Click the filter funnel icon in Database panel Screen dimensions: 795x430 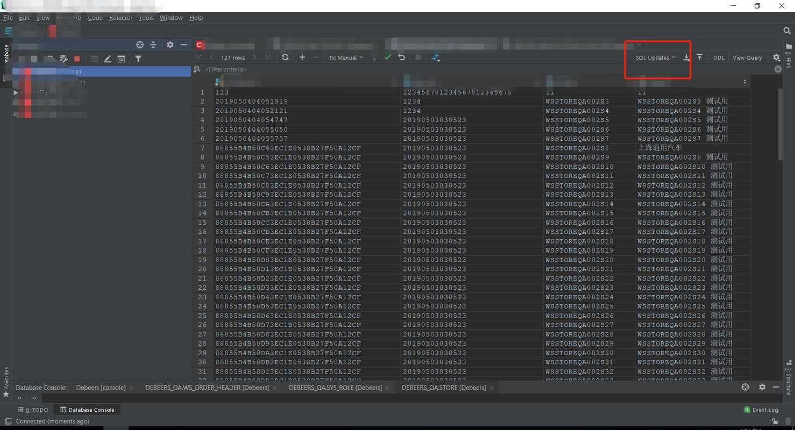point(138,59)
